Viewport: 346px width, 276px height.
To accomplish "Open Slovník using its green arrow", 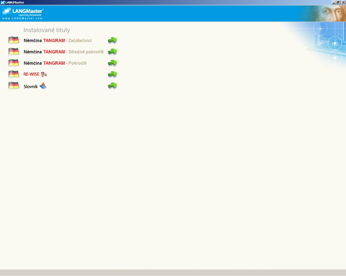I will pos(112,86).
